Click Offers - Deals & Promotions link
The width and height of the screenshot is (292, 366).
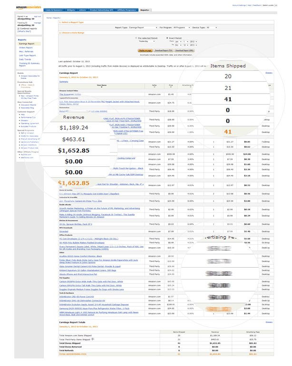[x=28, y=86]
